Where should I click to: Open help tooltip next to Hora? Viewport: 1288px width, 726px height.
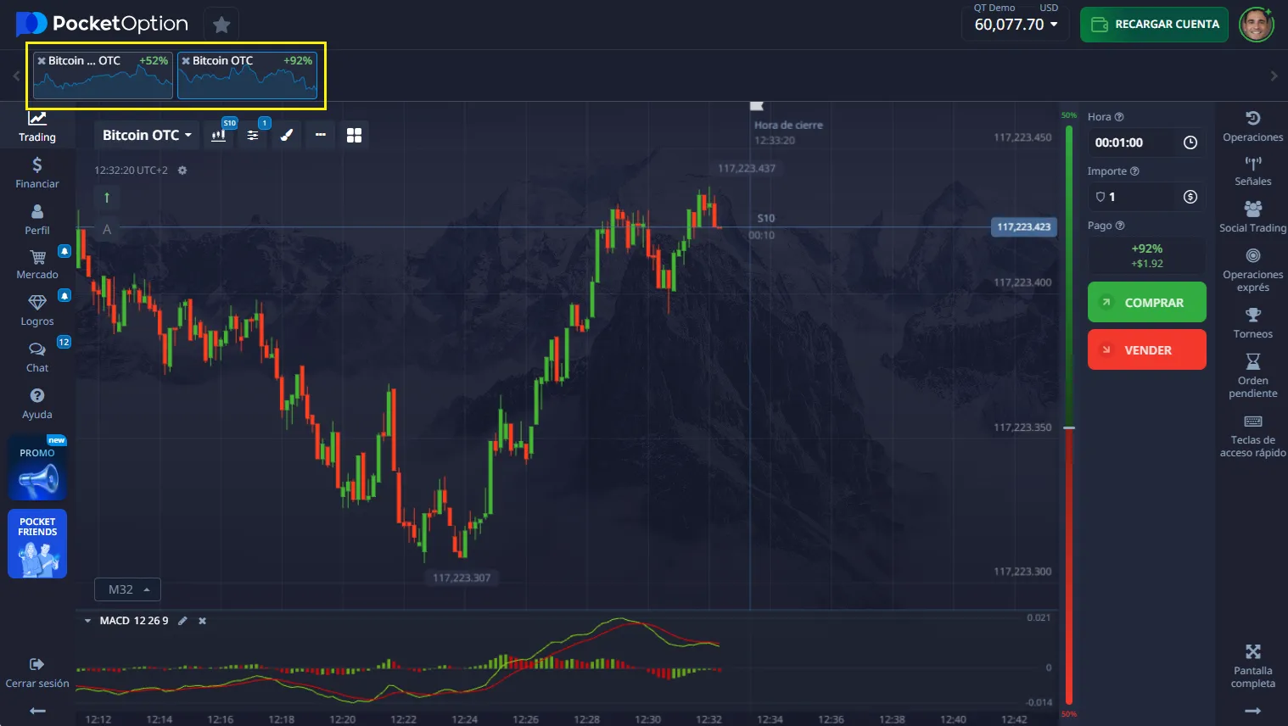[x=1119, y=117]
